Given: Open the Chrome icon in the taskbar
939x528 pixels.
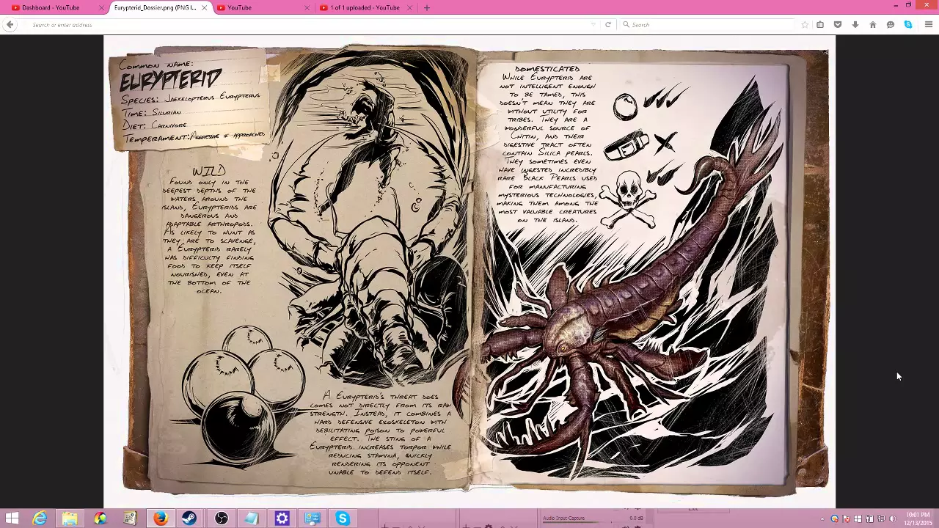Looking at the screenshot, I should pos(100,518).
